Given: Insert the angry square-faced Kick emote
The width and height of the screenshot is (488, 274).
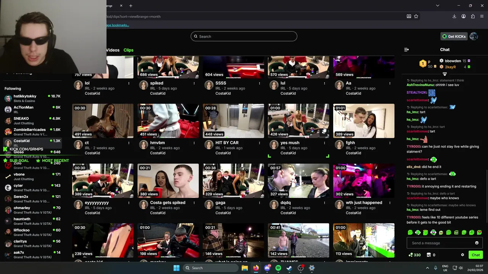Looking at the screenshot, I should point(456,232).
